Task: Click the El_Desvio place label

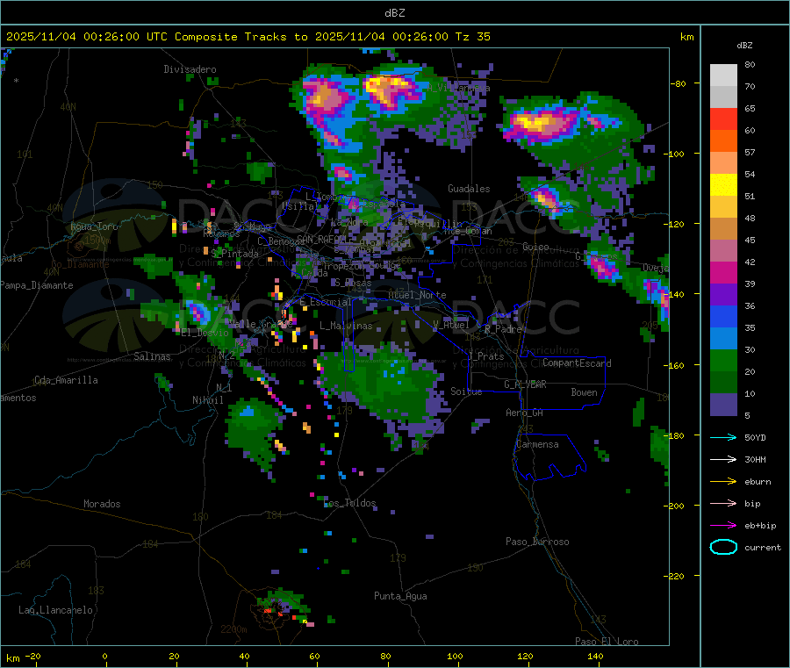Action: pos(205,333)
